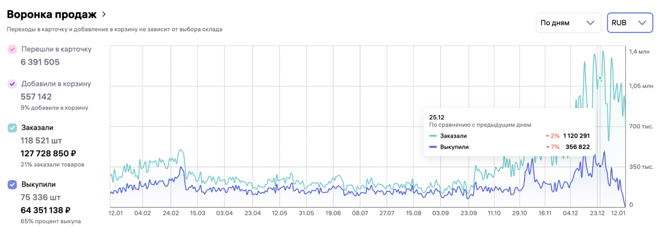Click the red -7% change indicator in tooltip
Viewport: 663px width, 232px height.
coord(552,147)
